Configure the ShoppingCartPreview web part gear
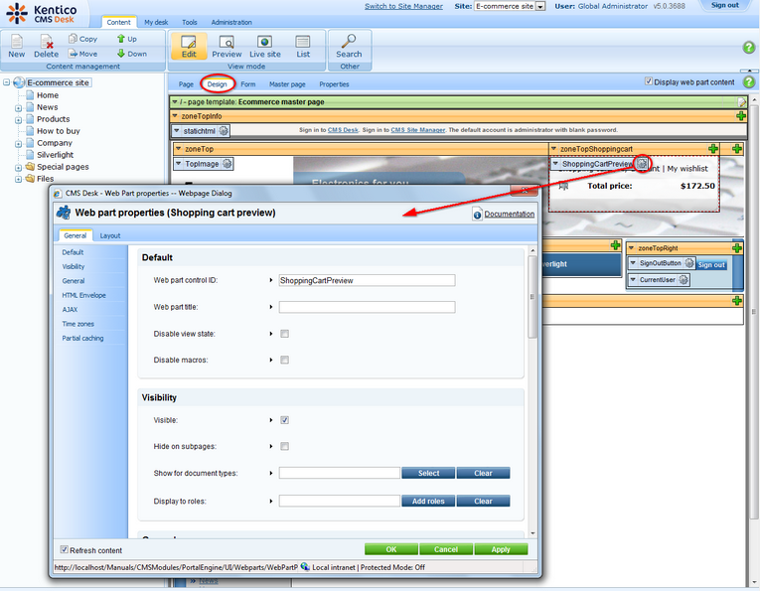 tap(642, 163)
